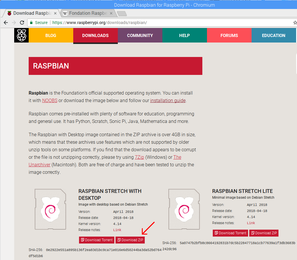Click the Raspbian Stretch Lite image thumbnail
Viewport: 297px width, 260px height.
pos(184,209)
